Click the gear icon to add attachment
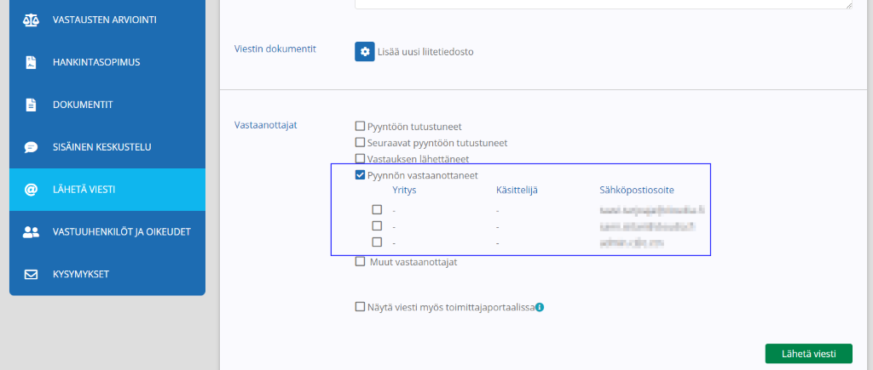Image resolution: width=873 pixels, height=370 pixels. (365, 52)
